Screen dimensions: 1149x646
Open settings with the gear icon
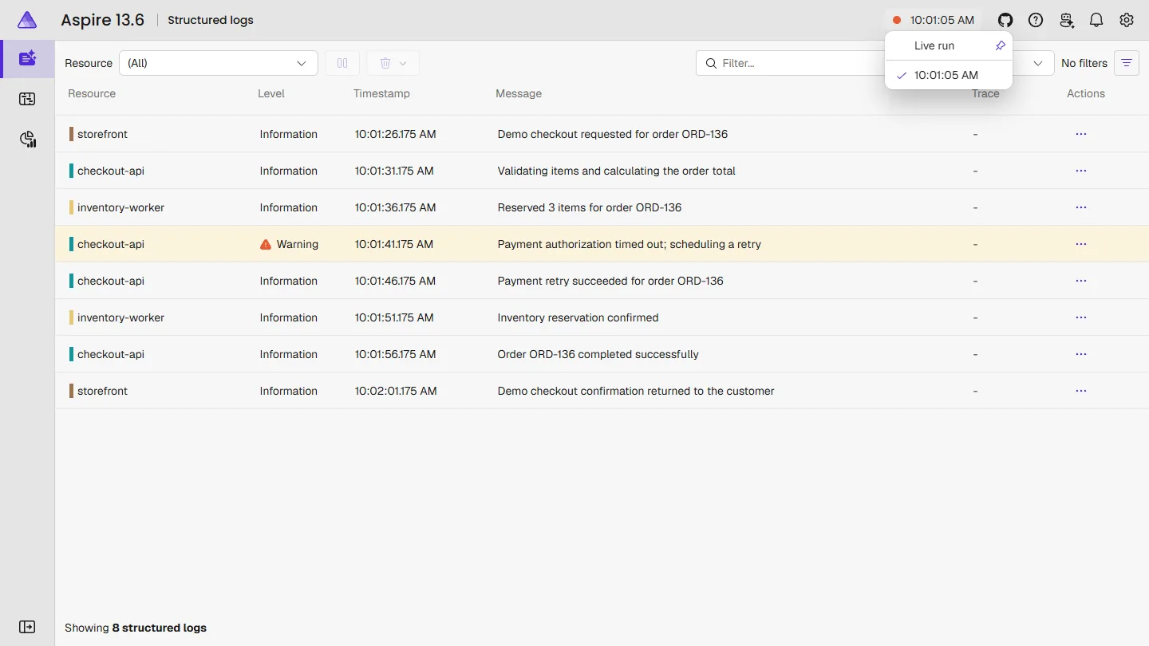(x=1127, y=20)
